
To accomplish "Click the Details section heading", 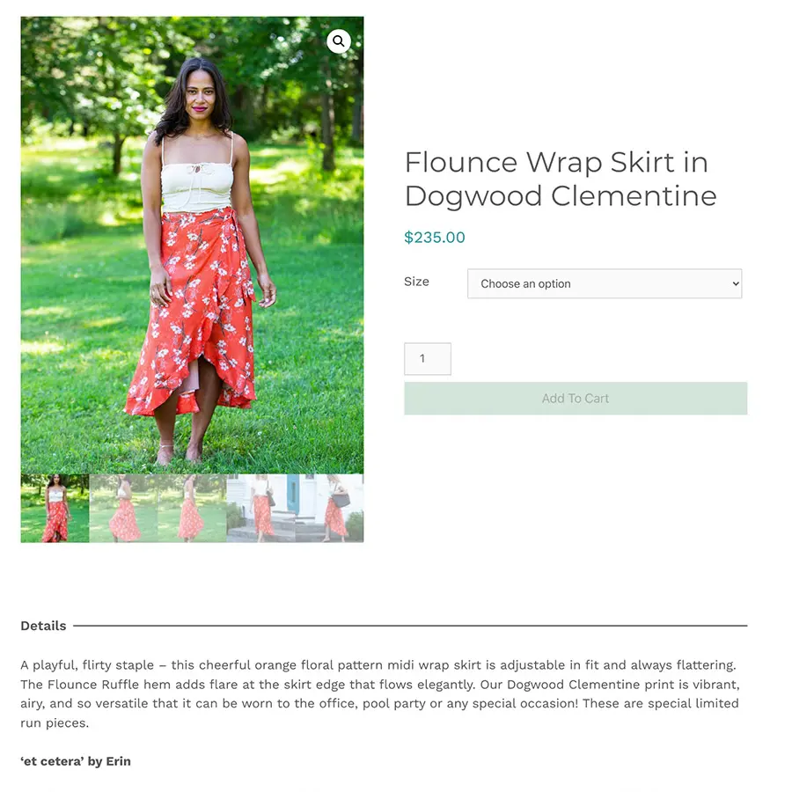I will point(43,626).
